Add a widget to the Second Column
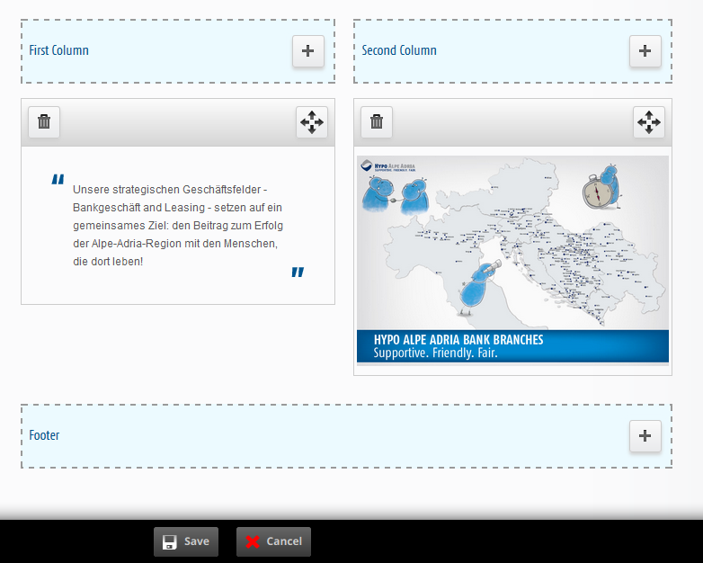 point(645,51)
